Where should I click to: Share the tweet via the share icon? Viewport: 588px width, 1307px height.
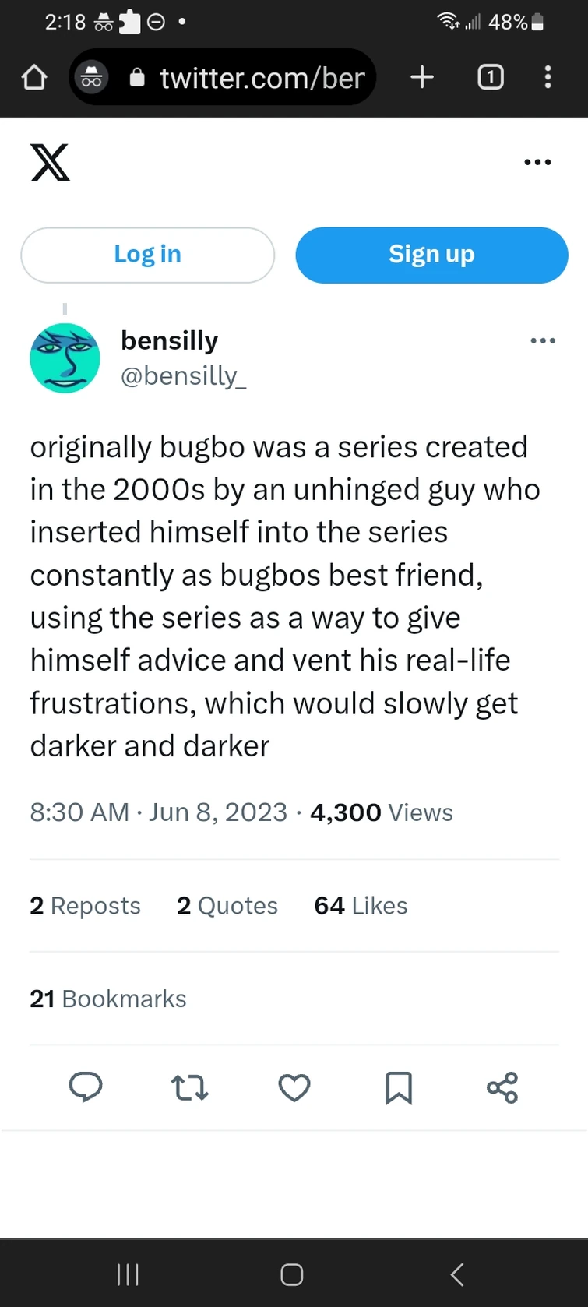coord(502,1088)
